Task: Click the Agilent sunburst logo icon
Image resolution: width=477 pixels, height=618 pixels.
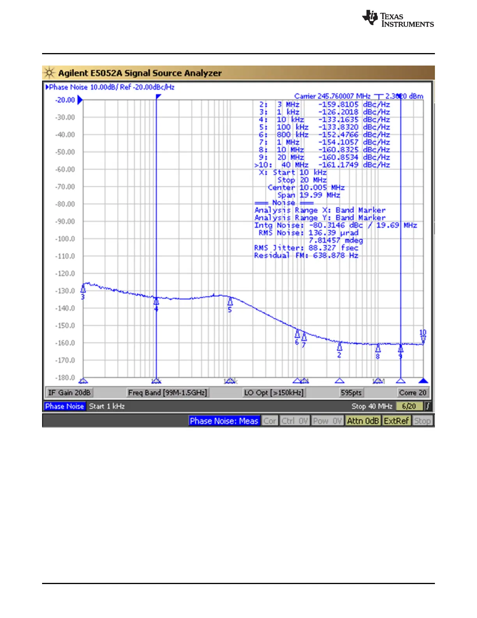Action: [49, 73]
